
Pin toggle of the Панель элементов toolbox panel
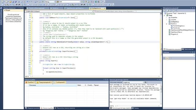click(x=21, y=8)
